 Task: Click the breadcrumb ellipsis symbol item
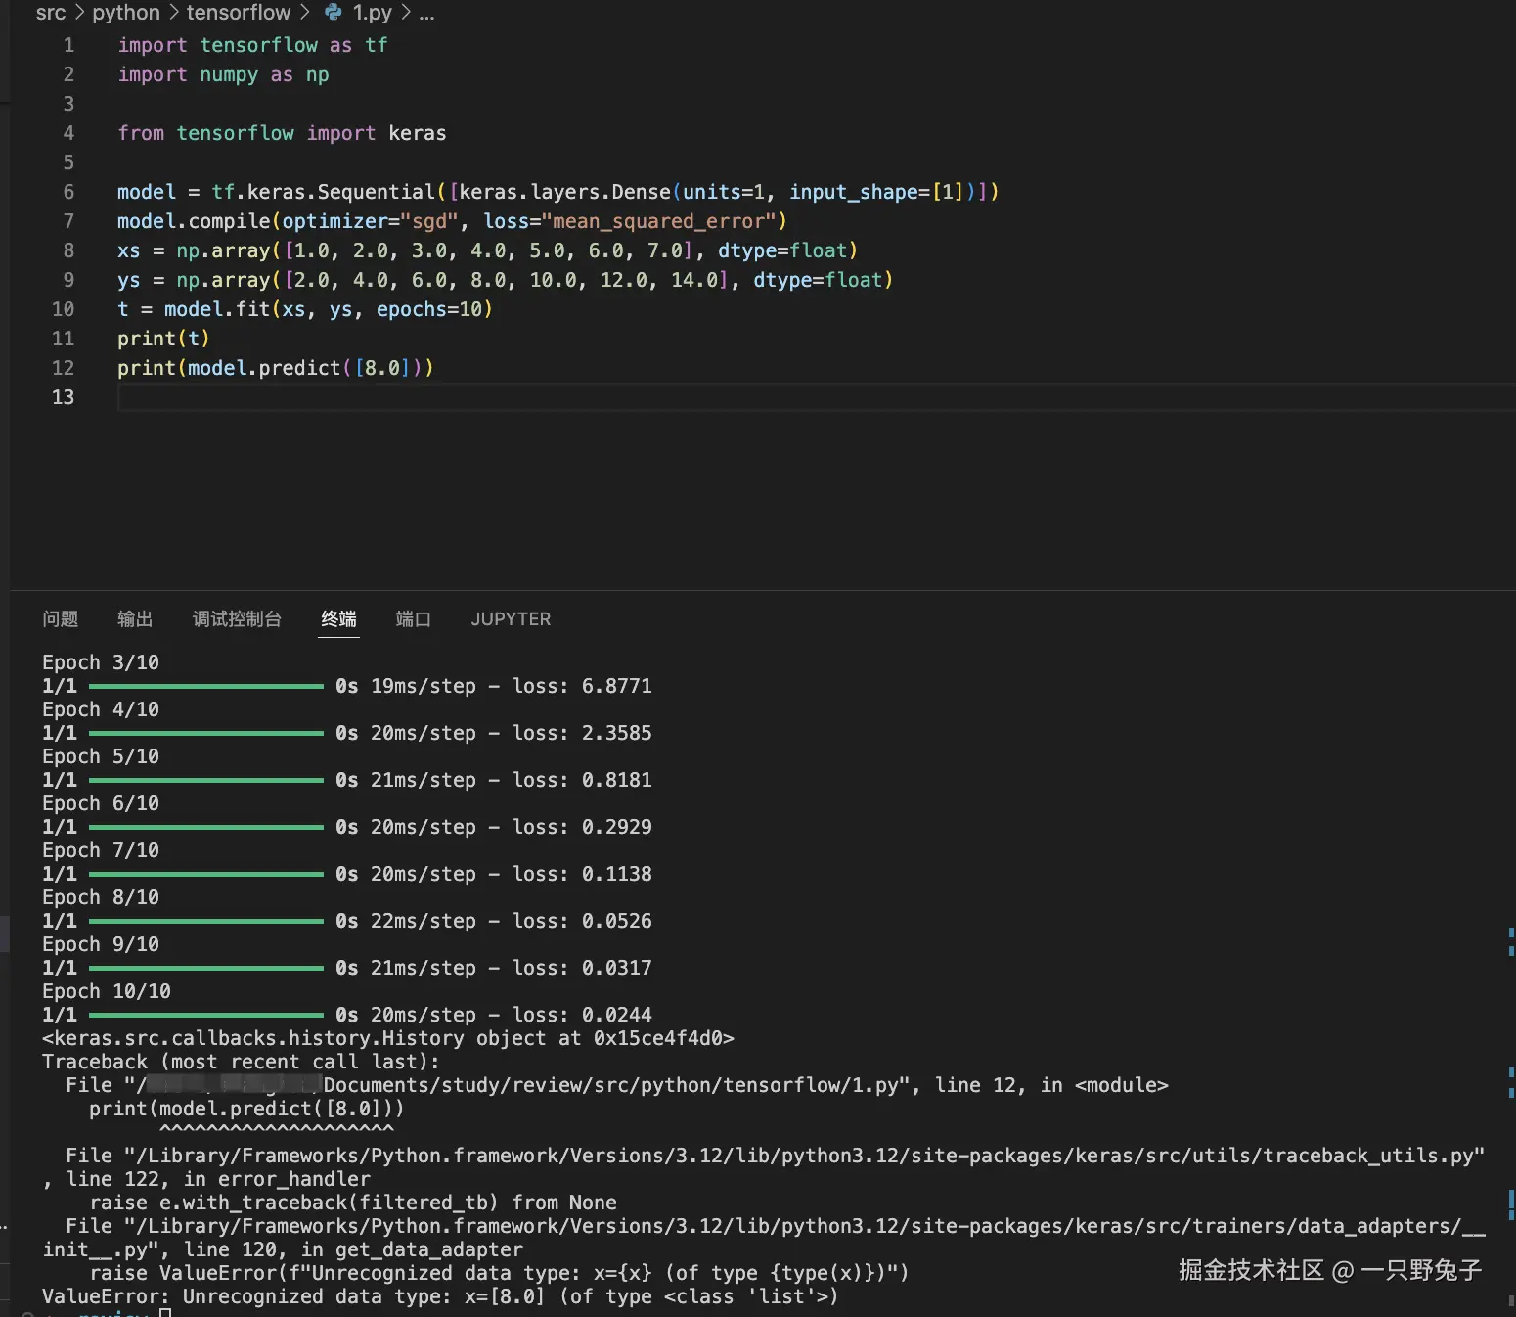pos(426,13)
